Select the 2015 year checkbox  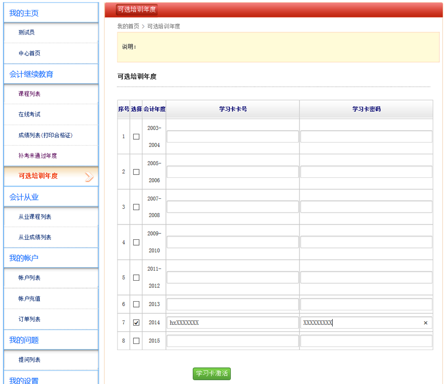coord(136,341)
